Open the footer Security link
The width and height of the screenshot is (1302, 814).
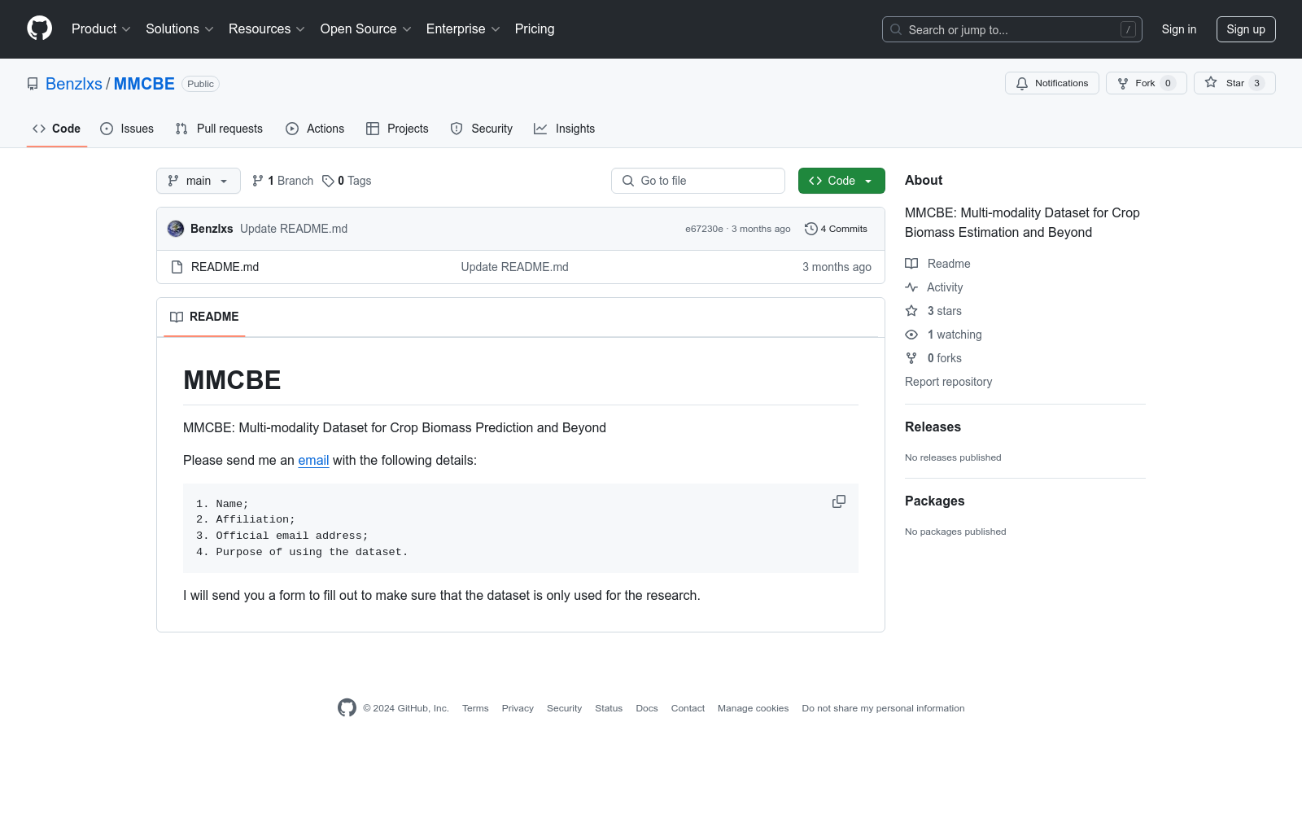[x=564, y=708]
